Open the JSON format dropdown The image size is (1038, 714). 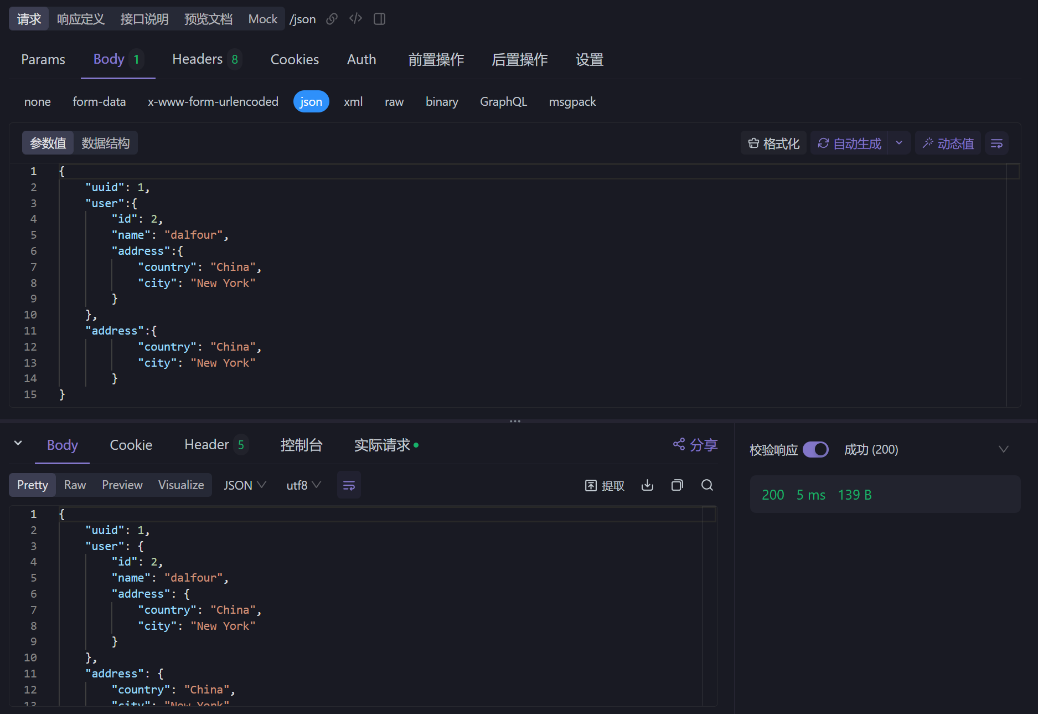(244, 485)
